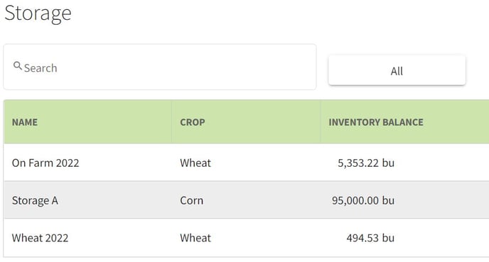The width and height of the screenshot is (489, 262).
Task: Select the Corn crop cell
Action: tap(191, 200)
